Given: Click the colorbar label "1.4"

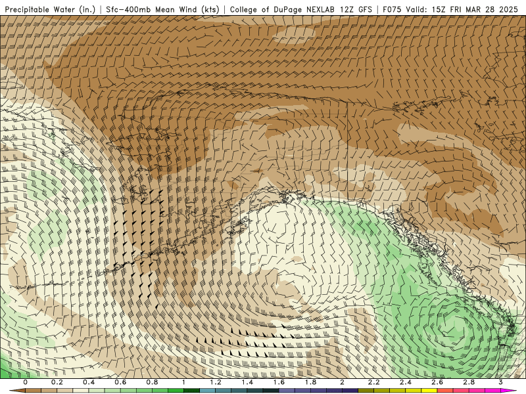Looking at the screenshot, I should [247, 382].
